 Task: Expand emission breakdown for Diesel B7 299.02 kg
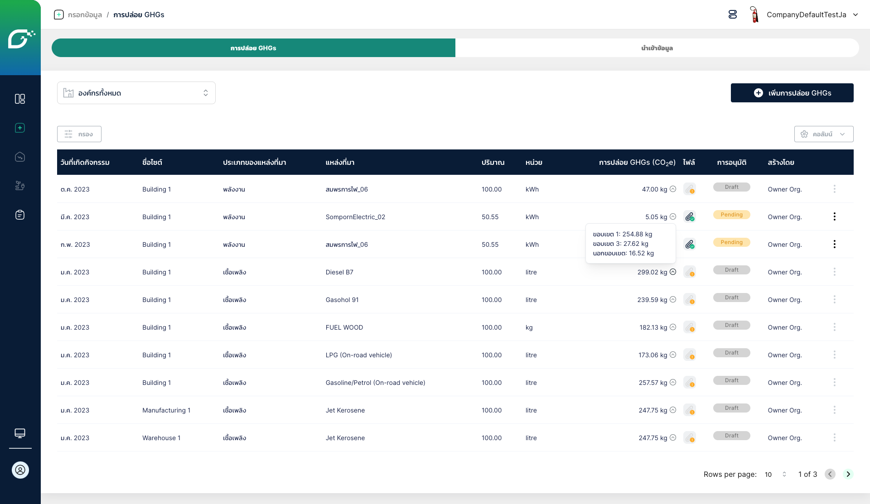point(673,272)
